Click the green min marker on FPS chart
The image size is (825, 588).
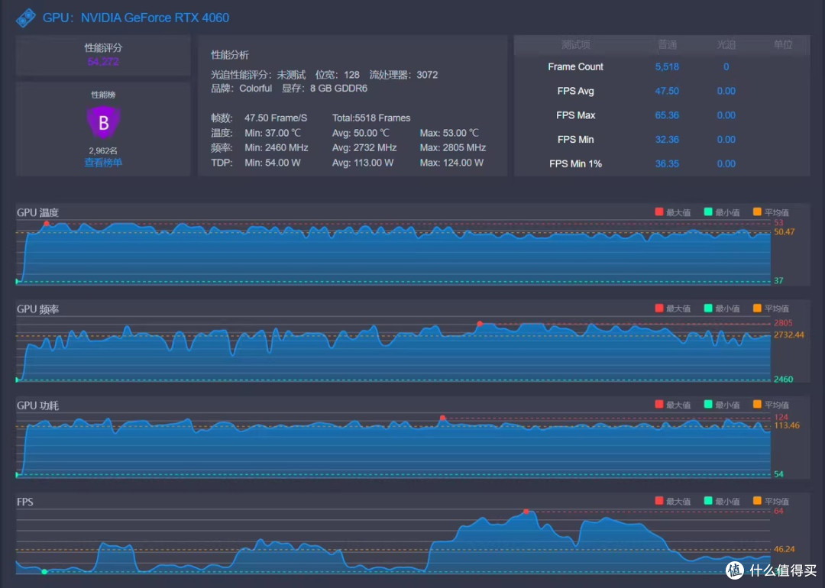tap(44, 572)
